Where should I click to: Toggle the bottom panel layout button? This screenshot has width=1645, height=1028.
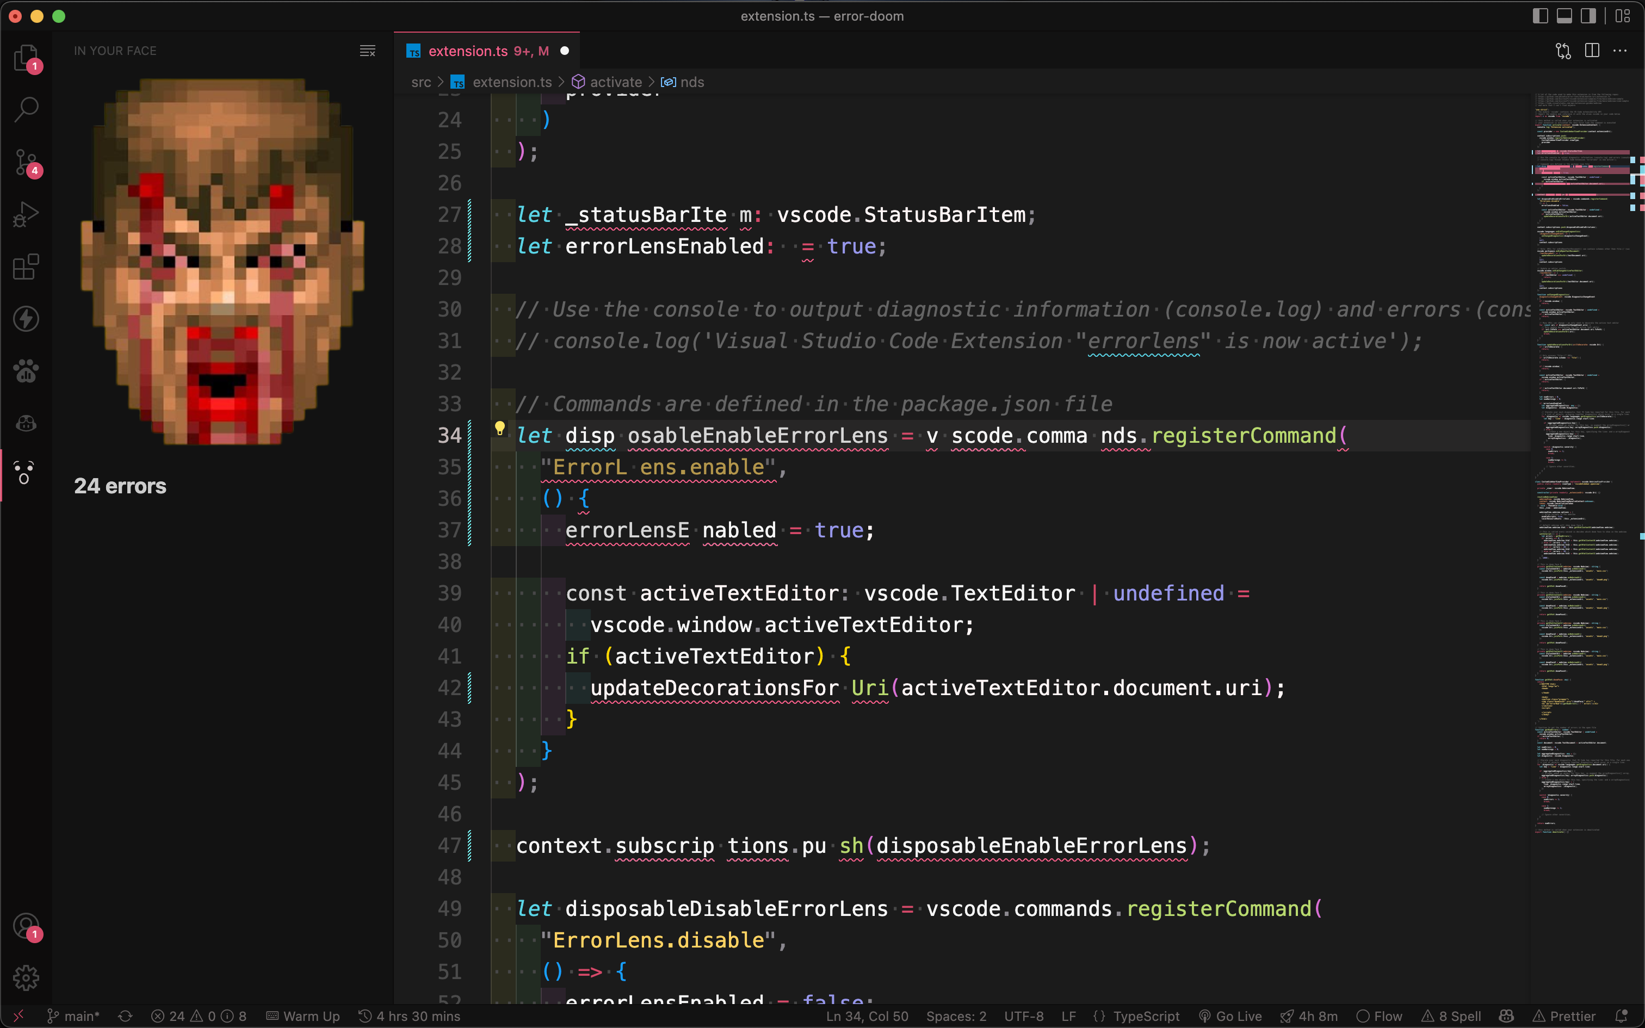coord(1564,16)
